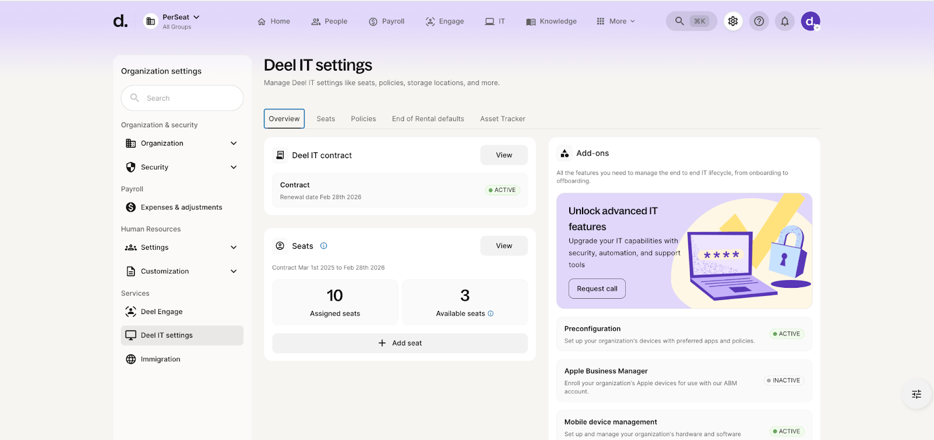The width and height of the screenshot is (934, 440).
Task: Click the Preconfiguration ACTIVE badge
Action: click(787, 334)
